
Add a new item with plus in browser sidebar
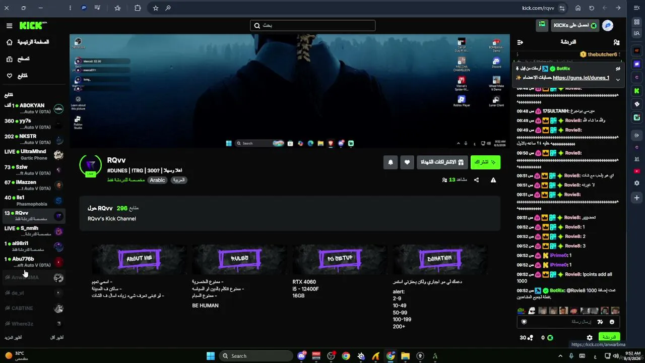(x=637, y=198)
